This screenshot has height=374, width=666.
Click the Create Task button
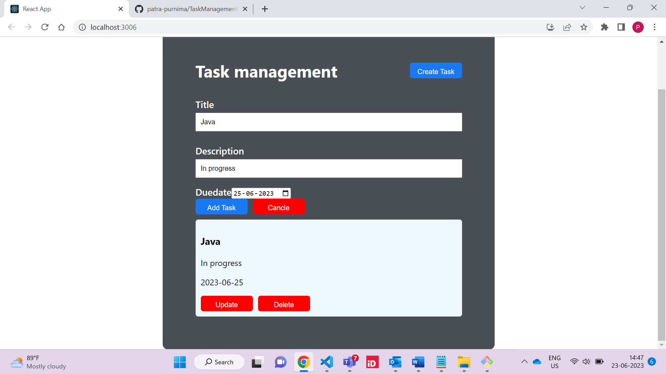click(x=435, y=71)
